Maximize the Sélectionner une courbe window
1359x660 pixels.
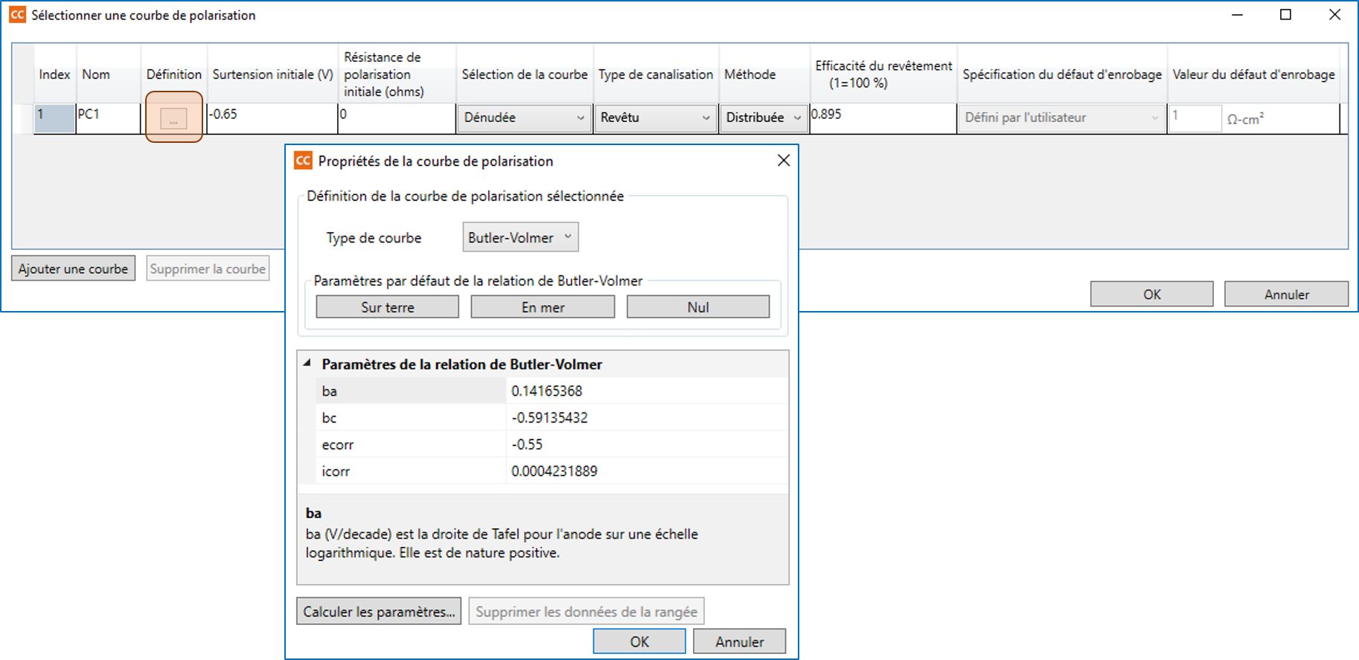(x=1285, y=15)
